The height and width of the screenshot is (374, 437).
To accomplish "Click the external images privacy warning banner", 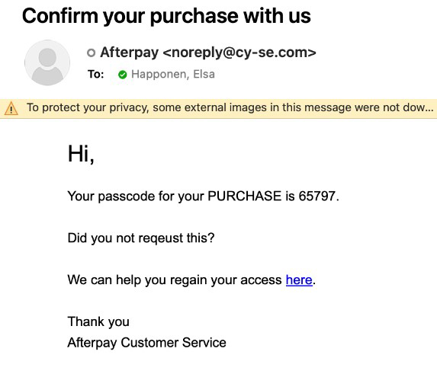I will (218, 108).
